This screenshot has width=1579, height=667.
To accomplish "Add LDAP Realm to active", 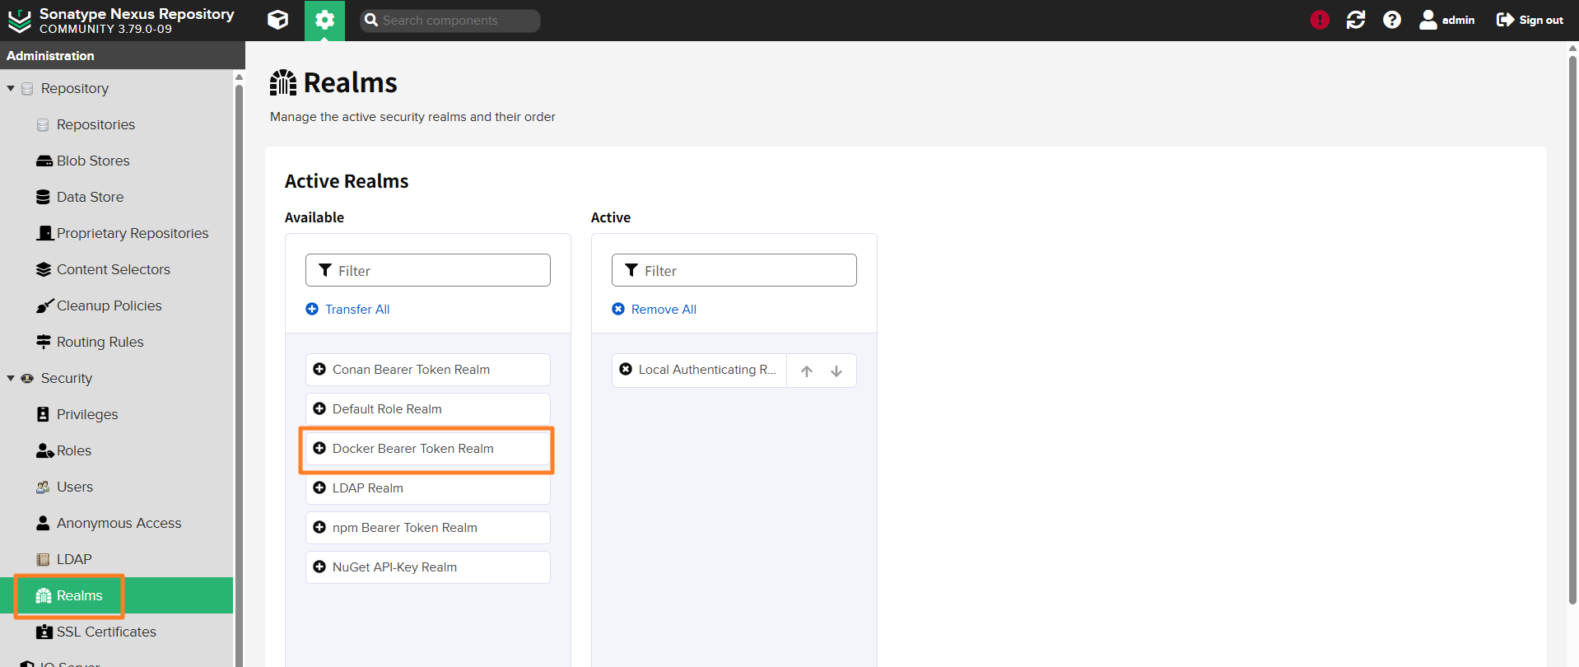I will coord(428,488).
